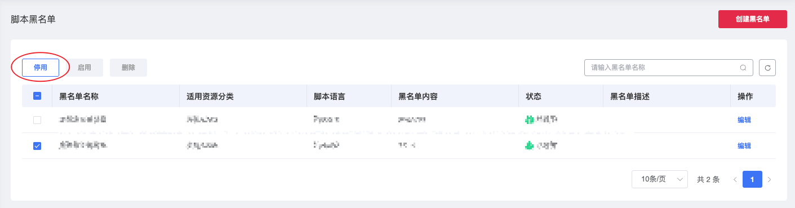Click the magnifier search icon
Image resolution: width=795 pixels, height=208 pixels.
(743, 68)
